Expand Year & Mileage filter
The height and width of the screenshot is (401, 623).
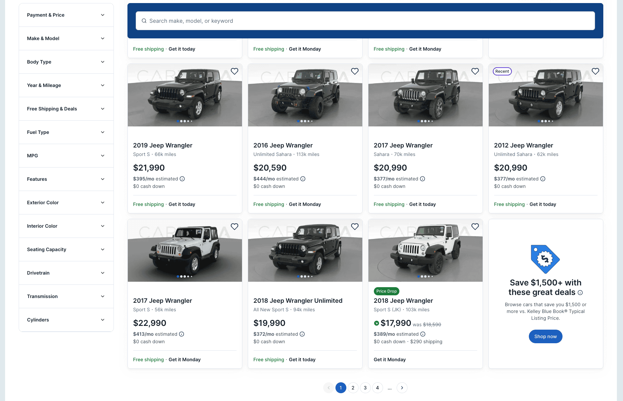pos(66,85)
